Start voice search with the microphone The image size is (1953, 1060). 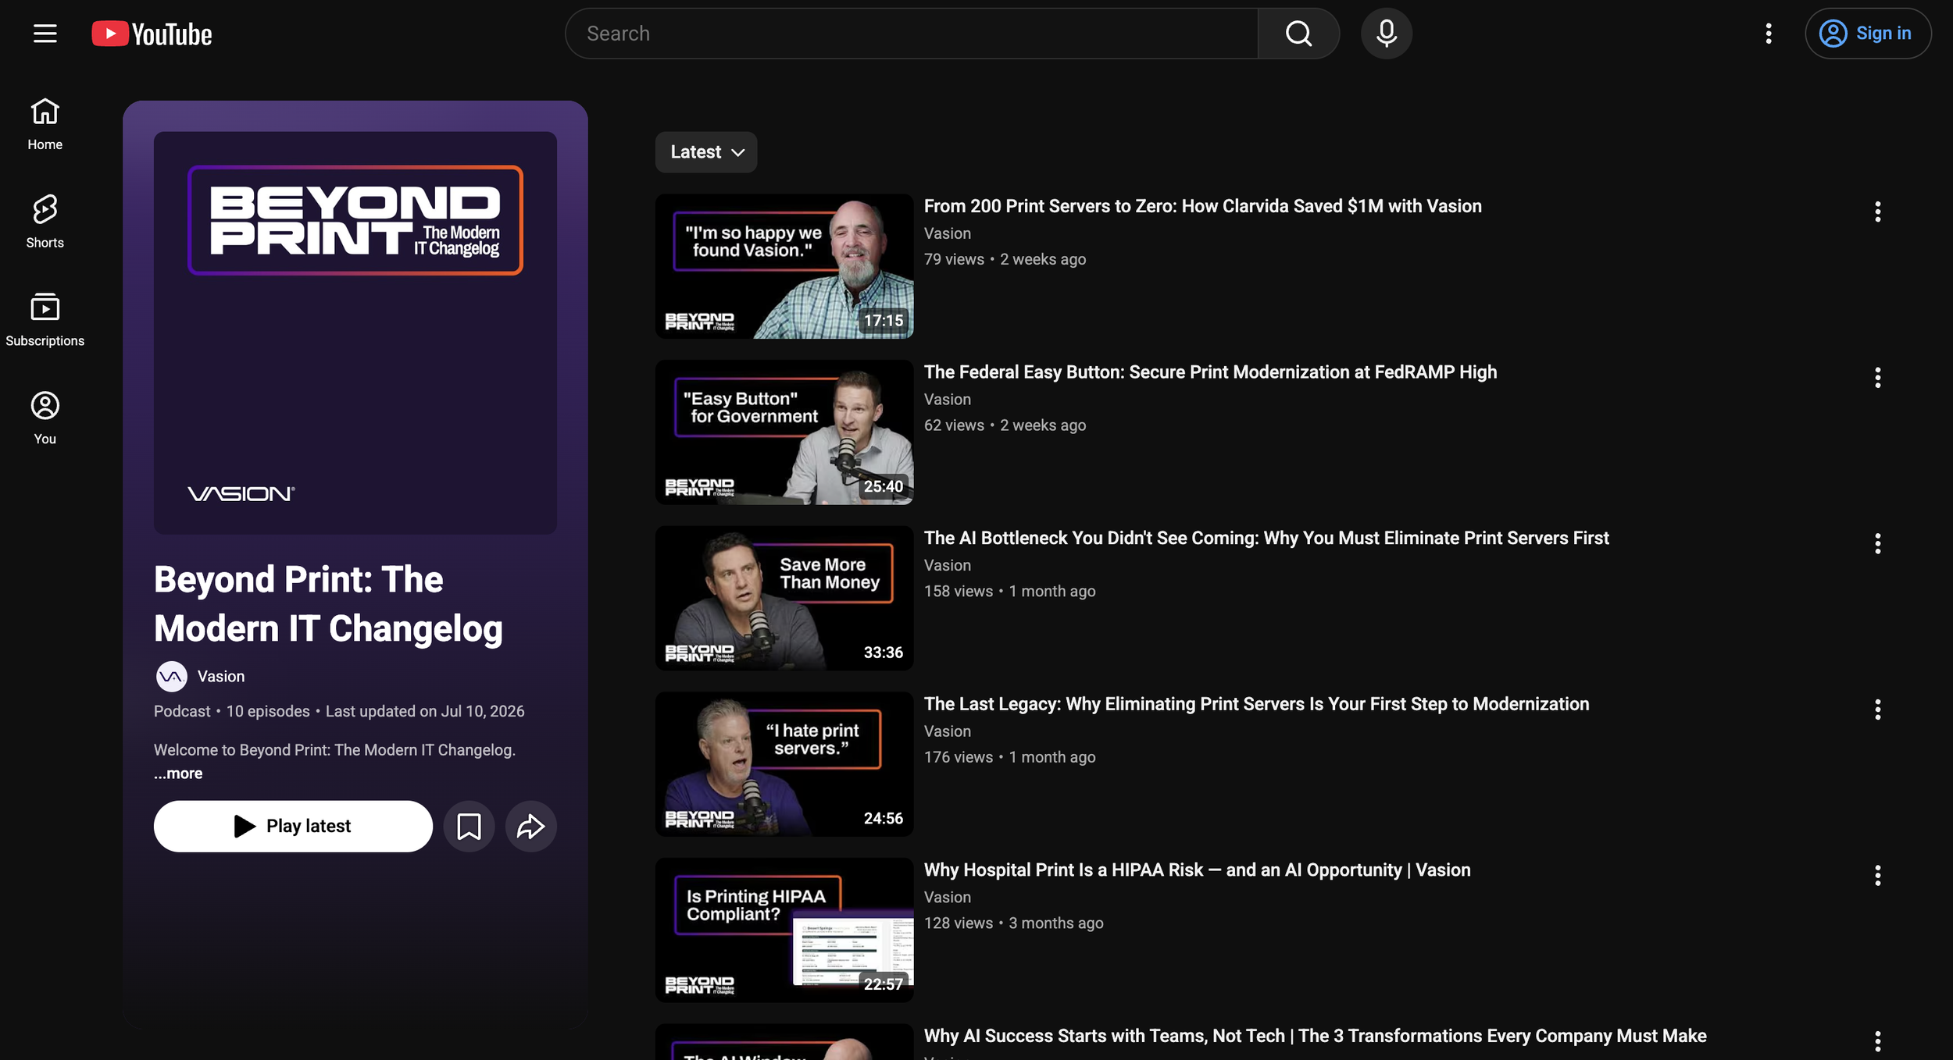click(1387, 34)
